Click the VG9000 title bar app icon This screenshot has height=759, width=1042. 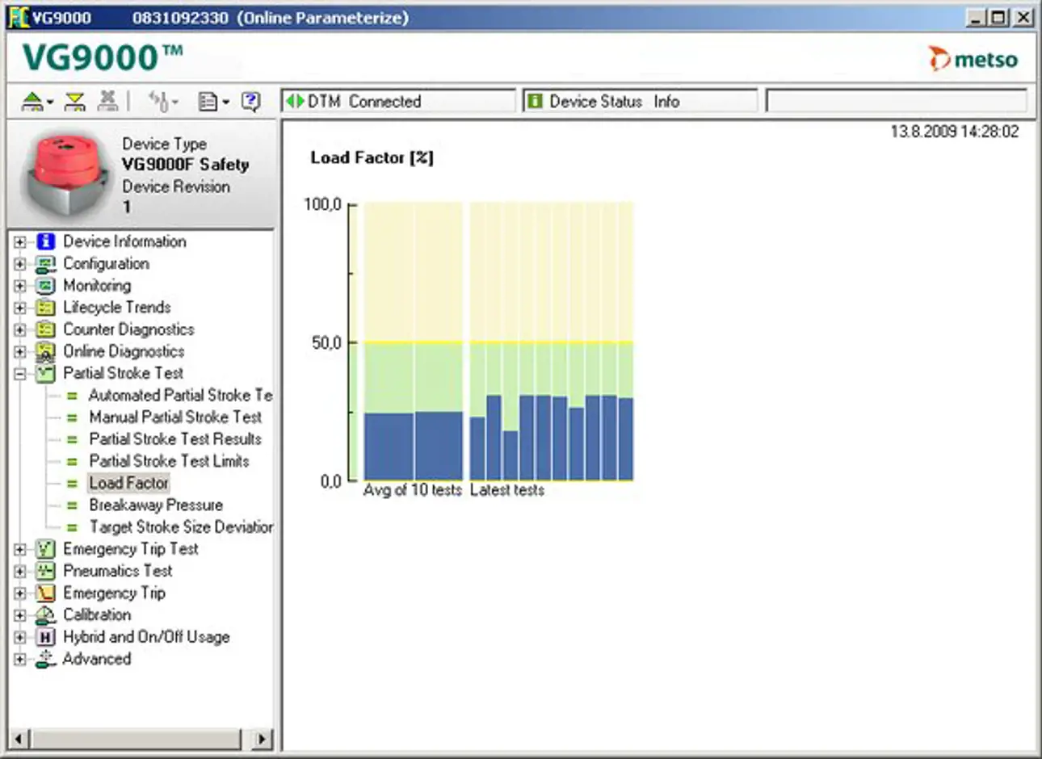[x=19, y=17]
